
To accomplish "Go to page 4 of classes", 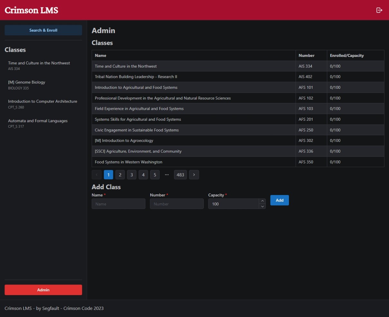I will [x=143, y=175].
